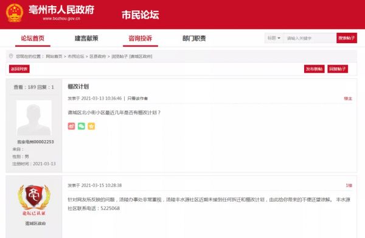Click the 论坛已认证 badge avatar

point(34,200)
